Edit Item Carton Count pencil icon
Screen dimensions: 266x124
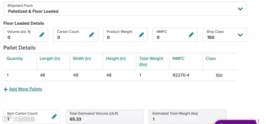54,116
